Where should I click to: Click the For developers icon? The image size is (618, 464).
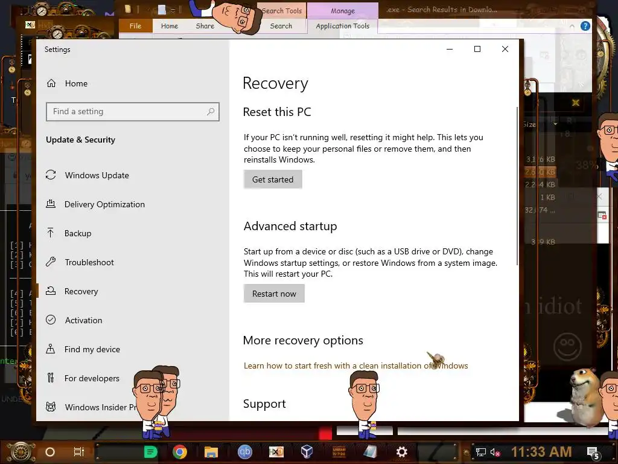(x=51, y=378)
